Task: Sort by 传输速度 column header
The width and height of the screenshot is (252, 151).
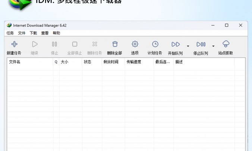Action: click(139, 62)
